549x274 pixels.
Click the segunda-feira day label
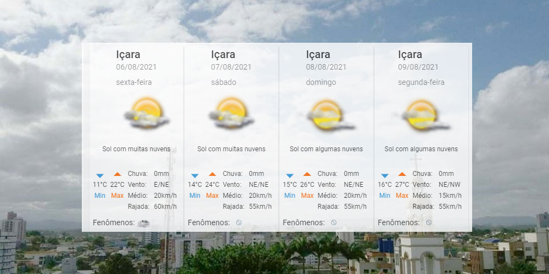point(421,82)
